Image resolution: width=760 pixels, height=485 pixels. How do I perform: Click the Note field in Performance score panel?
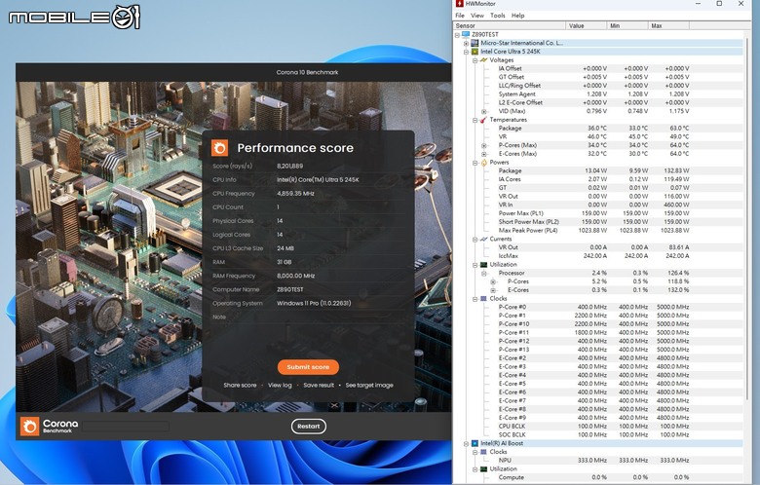point(308,317)
